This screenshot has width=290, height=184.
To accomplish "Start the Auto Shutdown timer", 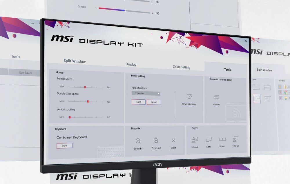I will click(x=138, y=102).
